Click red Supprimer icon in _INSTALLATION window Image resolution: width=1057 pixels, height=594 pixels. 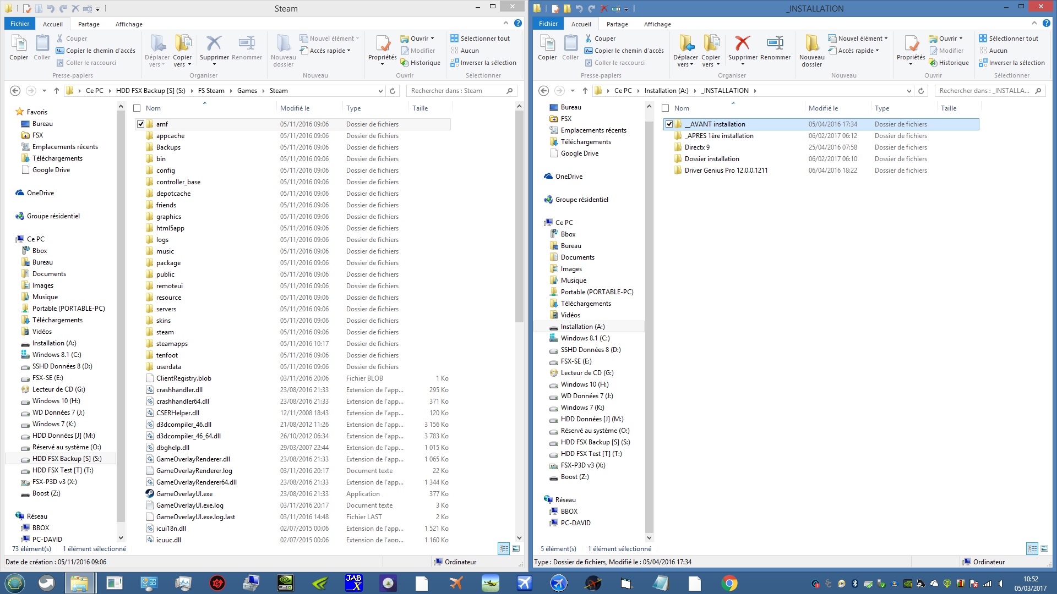click(x=743, y=47)
